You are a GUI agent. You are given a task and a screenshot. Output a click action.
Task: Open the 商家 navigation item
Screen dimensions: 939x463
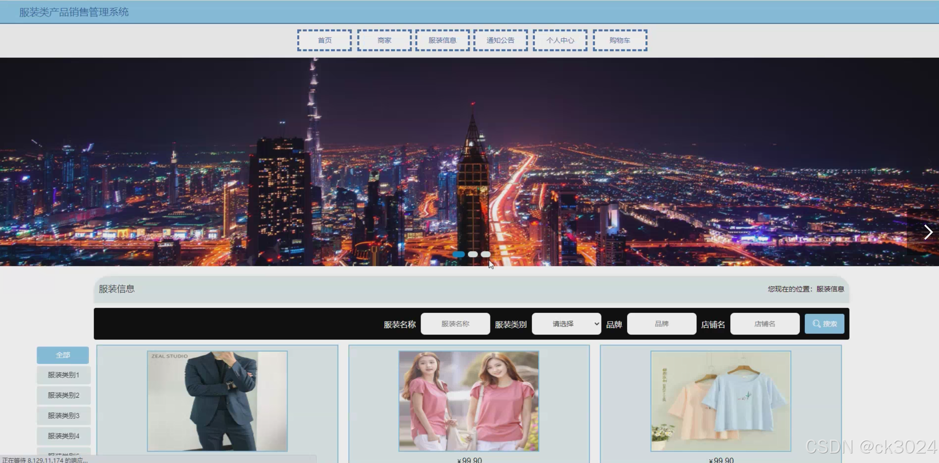coord(384,40)
